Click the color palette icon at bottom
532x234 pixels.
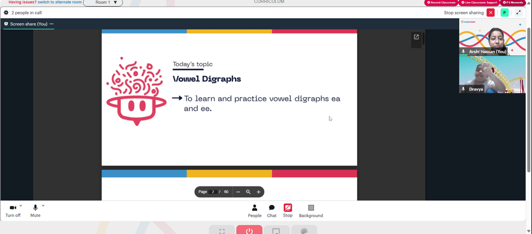click(304, 231)
